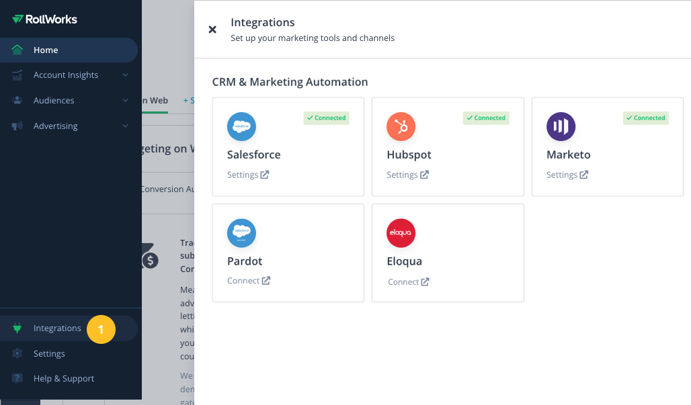
Task: Click Hubspot Connected badge
Action: coord(486,118)
